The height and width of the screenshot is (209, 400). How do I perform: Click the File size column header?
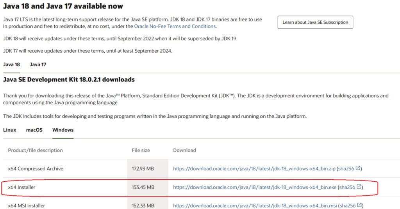click(x=141, y=150)
